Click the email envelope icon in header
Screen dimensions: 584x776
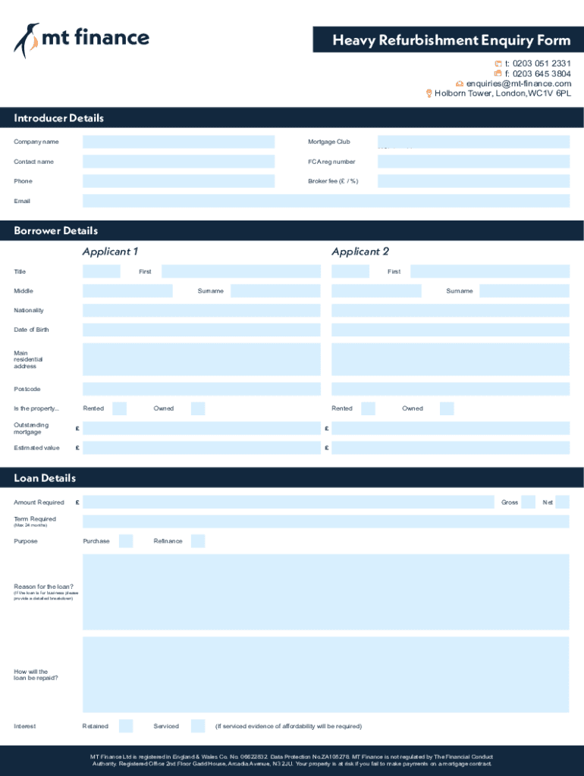460,83
